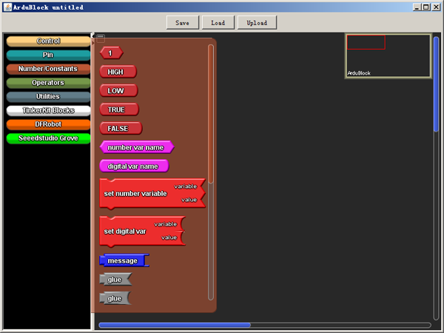
Task: Click the Load button
Action: click(218, 23)
